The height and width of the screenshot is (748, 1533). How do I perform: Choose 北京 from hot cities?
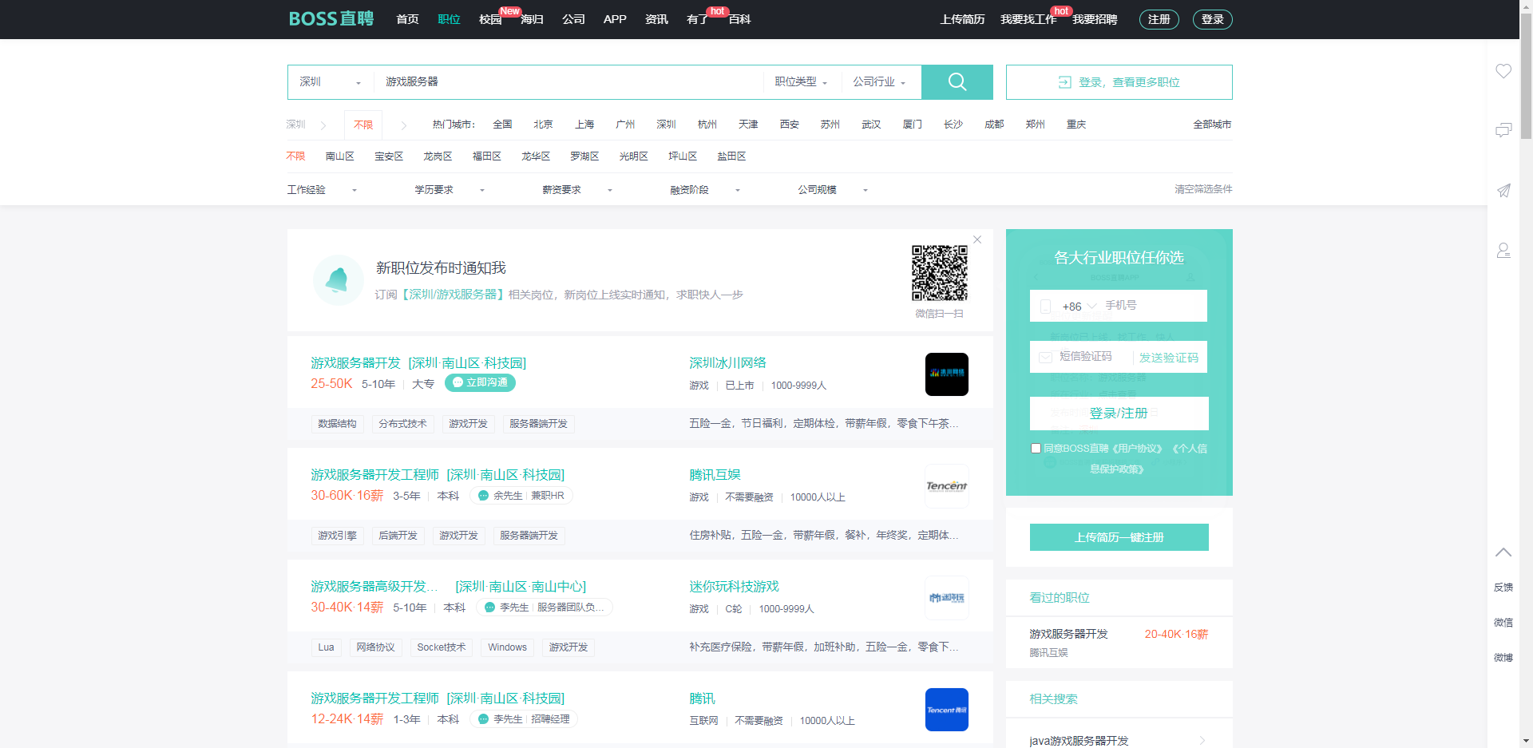(x=544, y=125)
